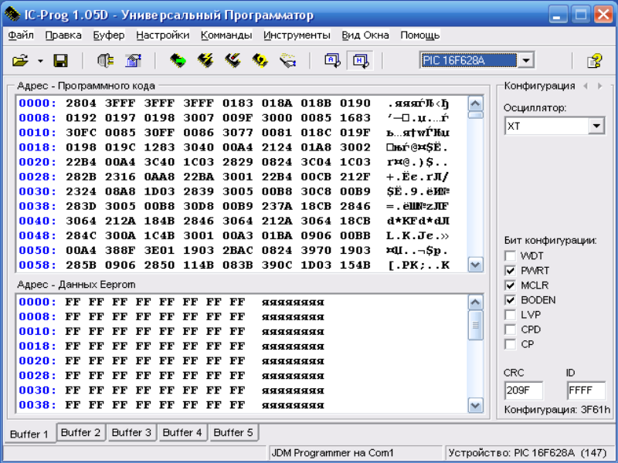Switch to the Buffer 3 tab

click(131, 432)
